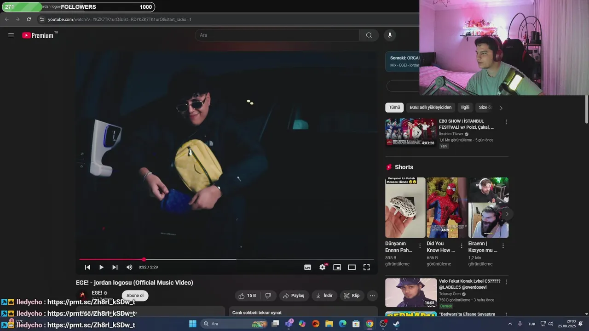Image resolution: width=589 pixels, height=331 pixels.
Task: Go back in browser history
Action: (6, 19)
